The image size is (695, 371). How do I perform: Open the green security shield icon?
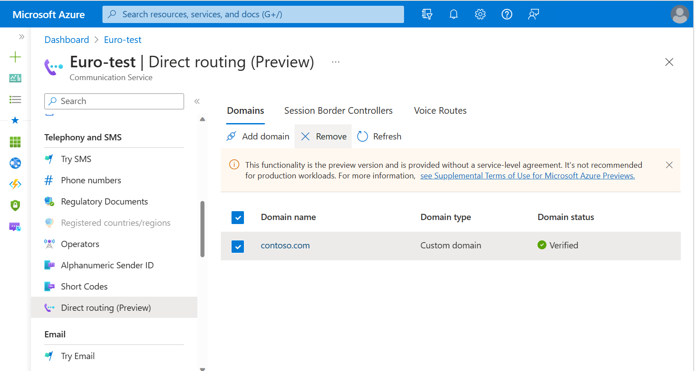tap(15, 205)
